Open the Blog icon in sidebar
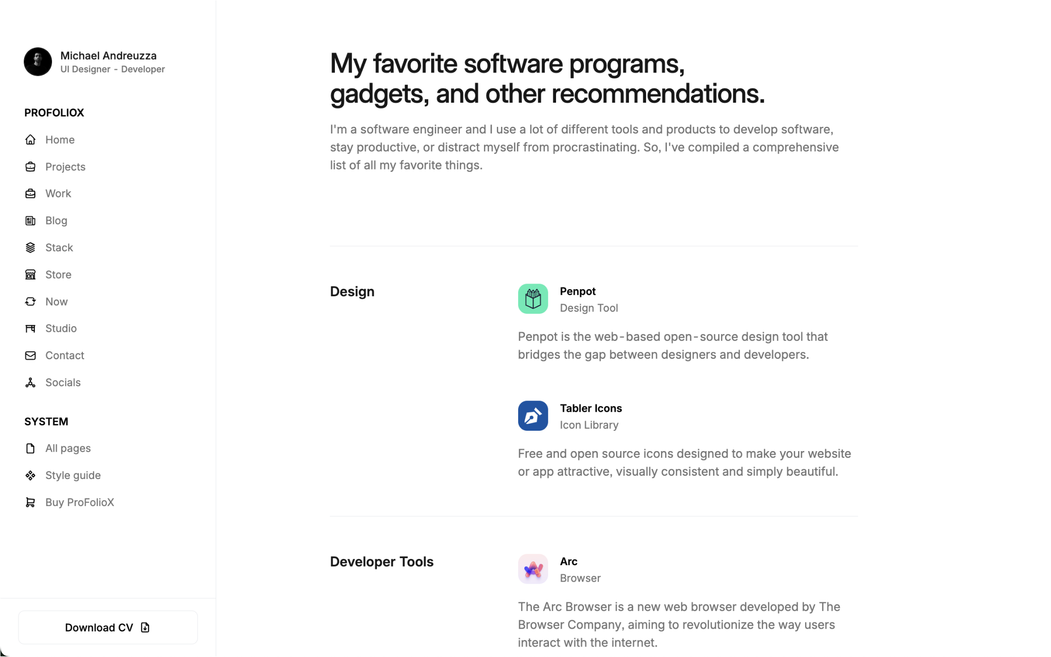 click(30, 220)
